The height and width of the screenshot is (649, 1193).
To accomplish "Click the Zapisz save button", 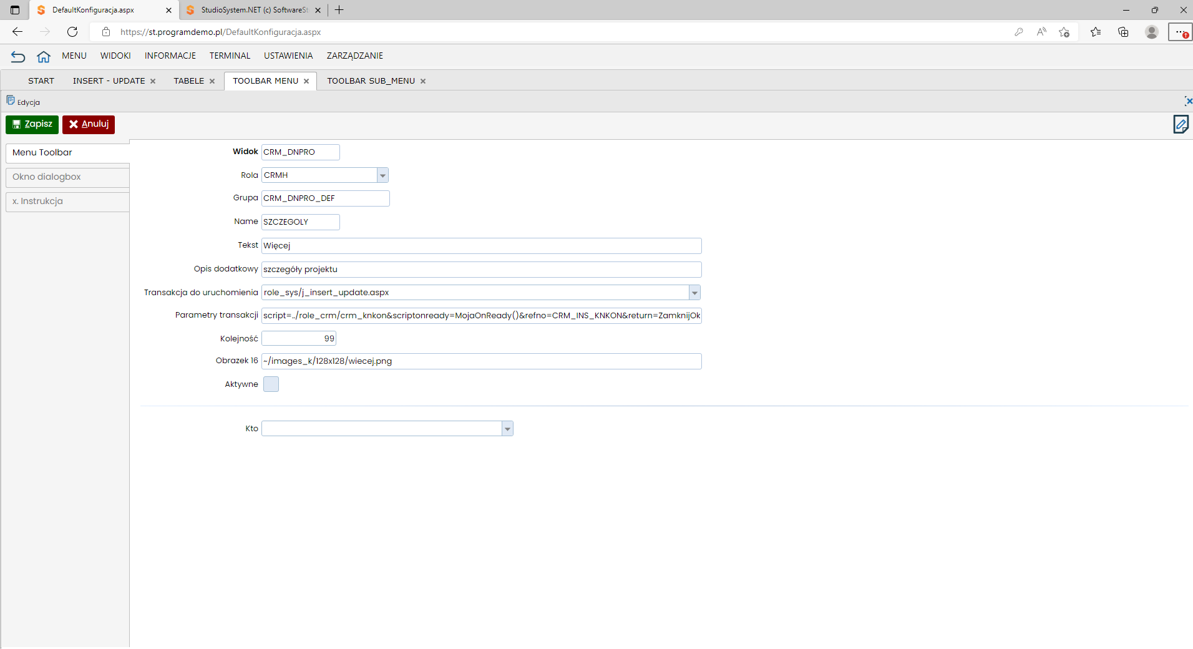I will pyautogui.click(x=32, y=124).
